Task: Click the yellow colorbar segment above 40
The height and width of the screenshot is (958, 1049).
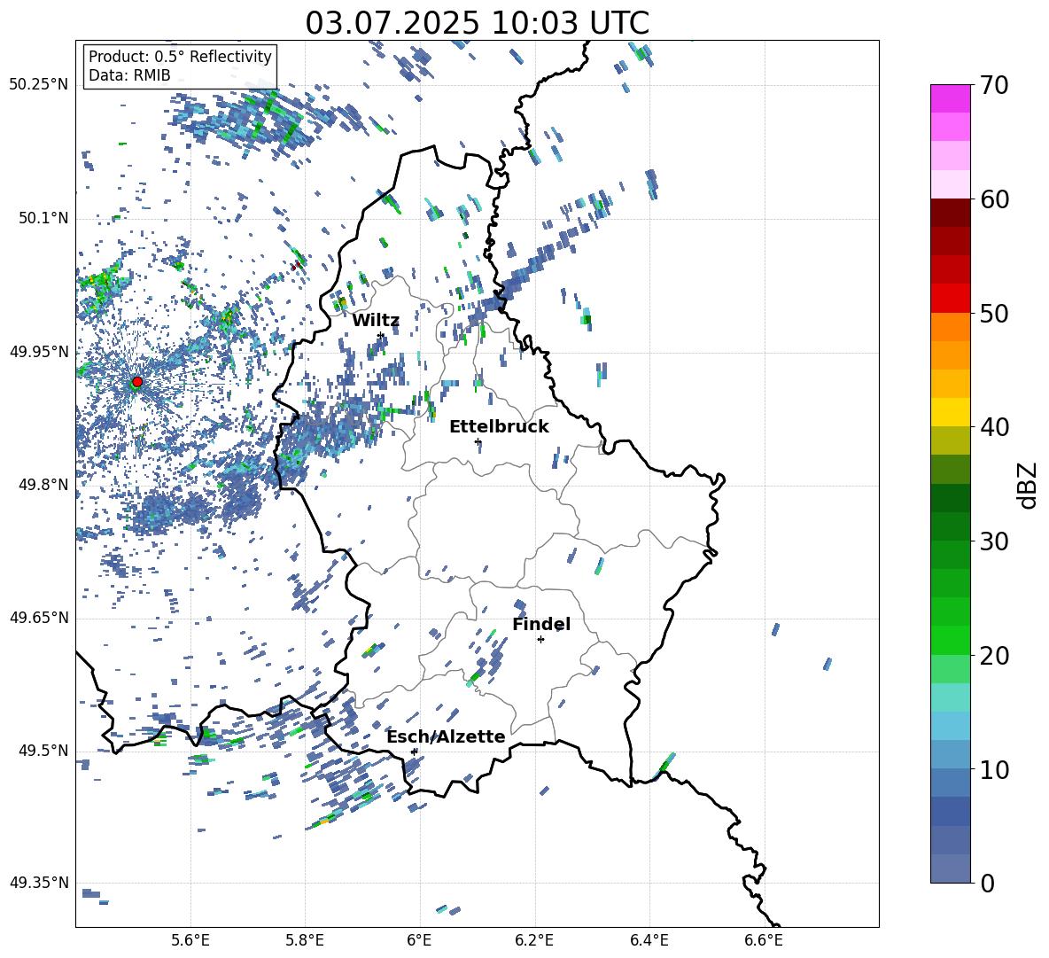Action: (951, 412)
